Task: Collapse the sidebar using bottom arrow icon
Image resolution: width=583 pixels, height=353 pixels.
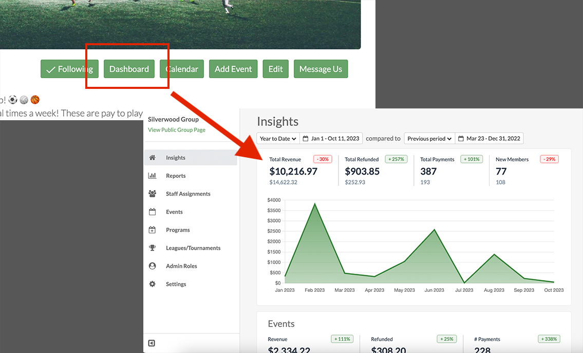Action: (152, 343)
